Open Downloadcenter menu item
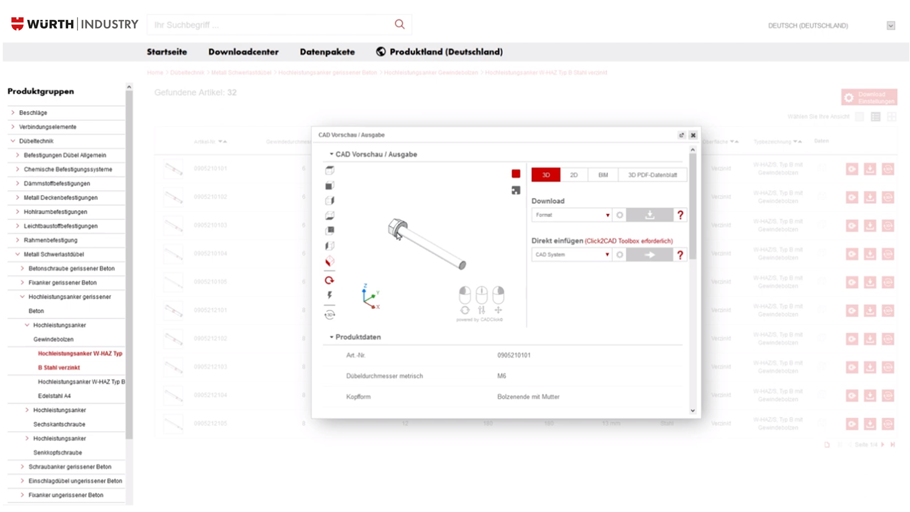 (244, 52)
